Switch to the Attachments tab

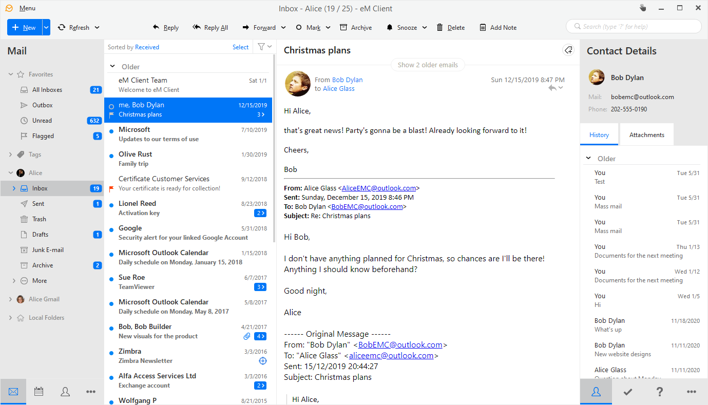click(x=646, y=135)
